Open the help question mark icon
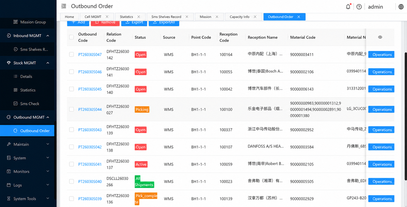Image resolution: width=407 pixels, height=207 pixels. click(359, 7)
